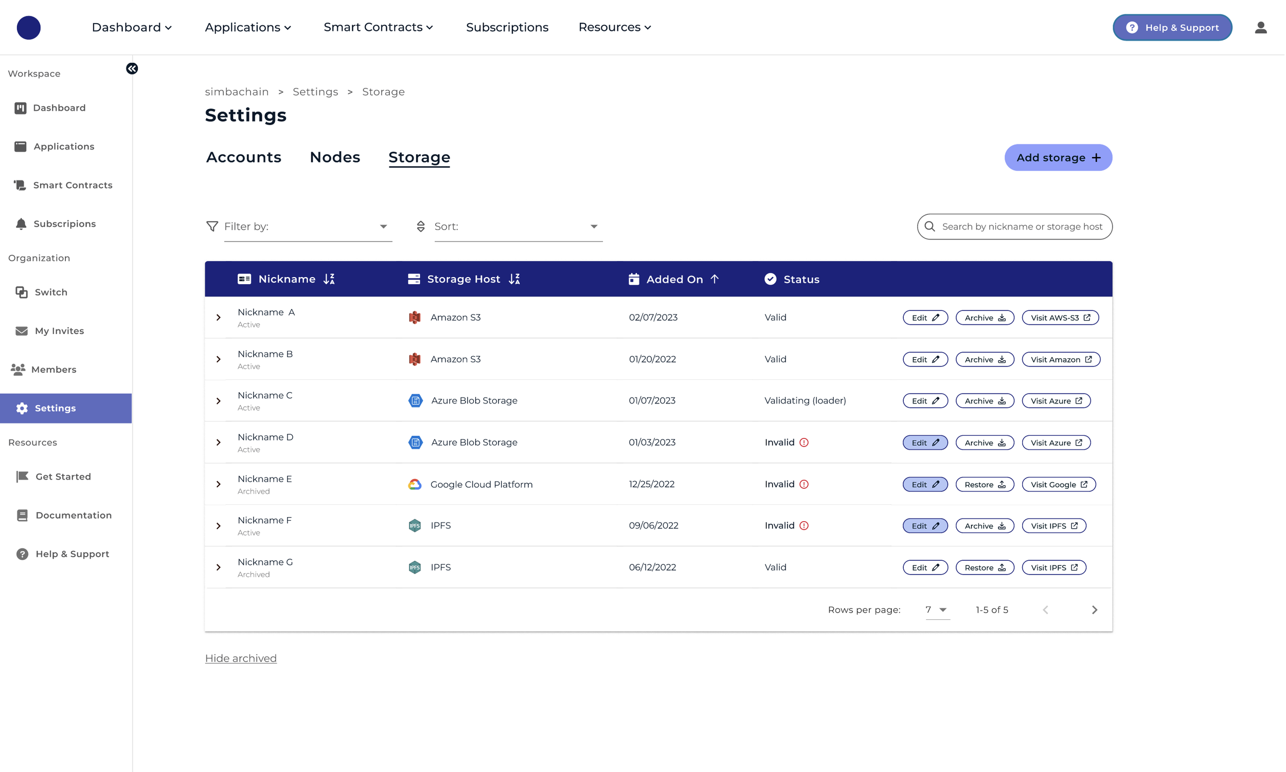Image resolution: width=1286 pixels, height=772 pixels.
Task: Restore the Nickname G storage
Action: (x=985, y=567)
